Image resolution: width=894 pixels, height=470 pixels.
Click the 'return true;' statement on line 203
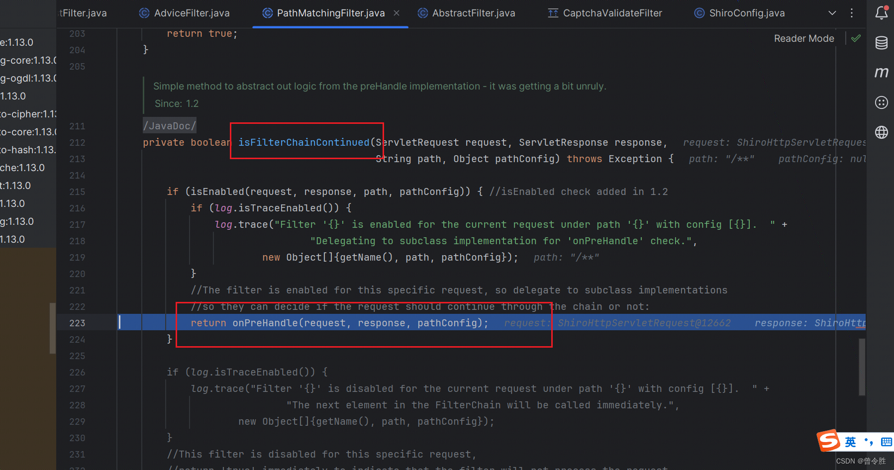point(202,33)
